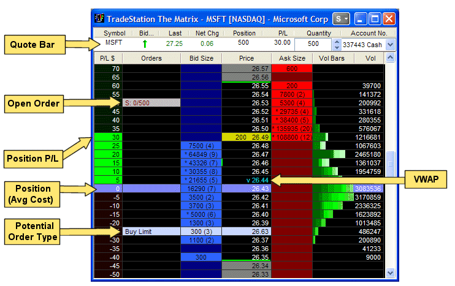Viewport: 455px width, 286px height.
Task: Click the Quantity input field showing 500
Action: click(x=313, y=44)
